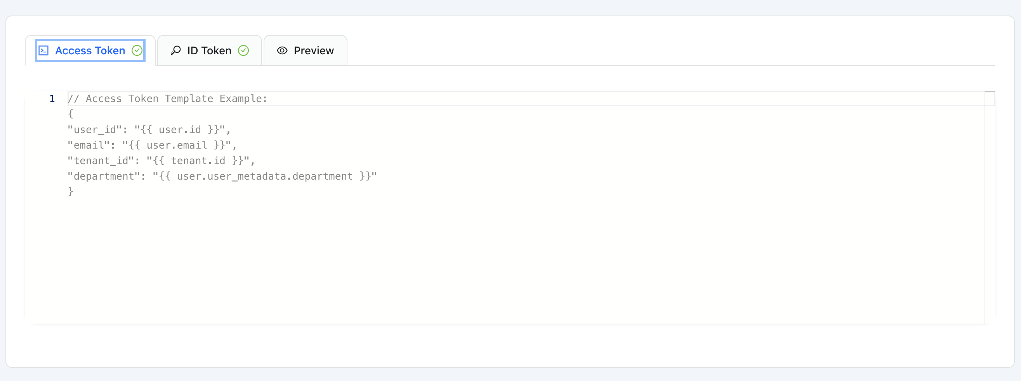Place cursor on the template comment line
This screenshot has width=1021, height=381.
(168, 99)
